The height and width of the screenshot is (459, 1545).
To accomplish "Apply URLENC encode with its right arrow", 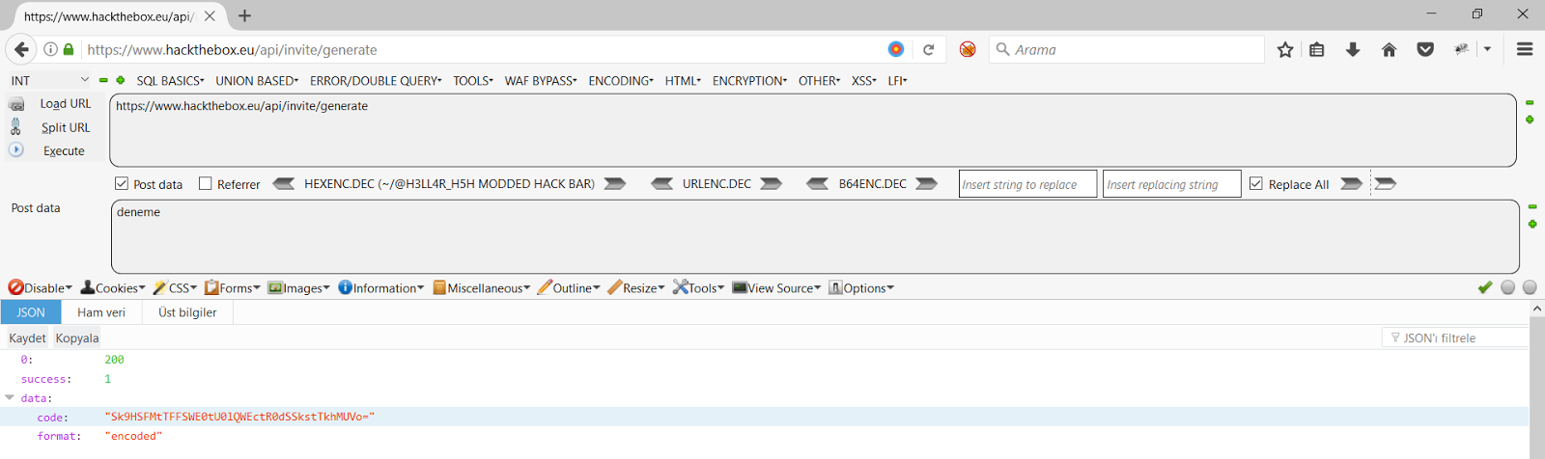I will click(x=772, y=183).
